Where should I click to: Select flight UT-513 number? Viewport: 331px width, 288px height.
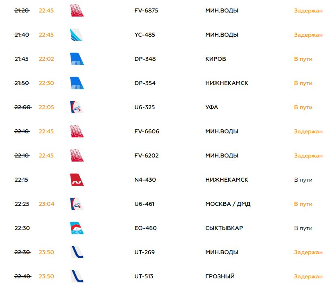[144, 276]
